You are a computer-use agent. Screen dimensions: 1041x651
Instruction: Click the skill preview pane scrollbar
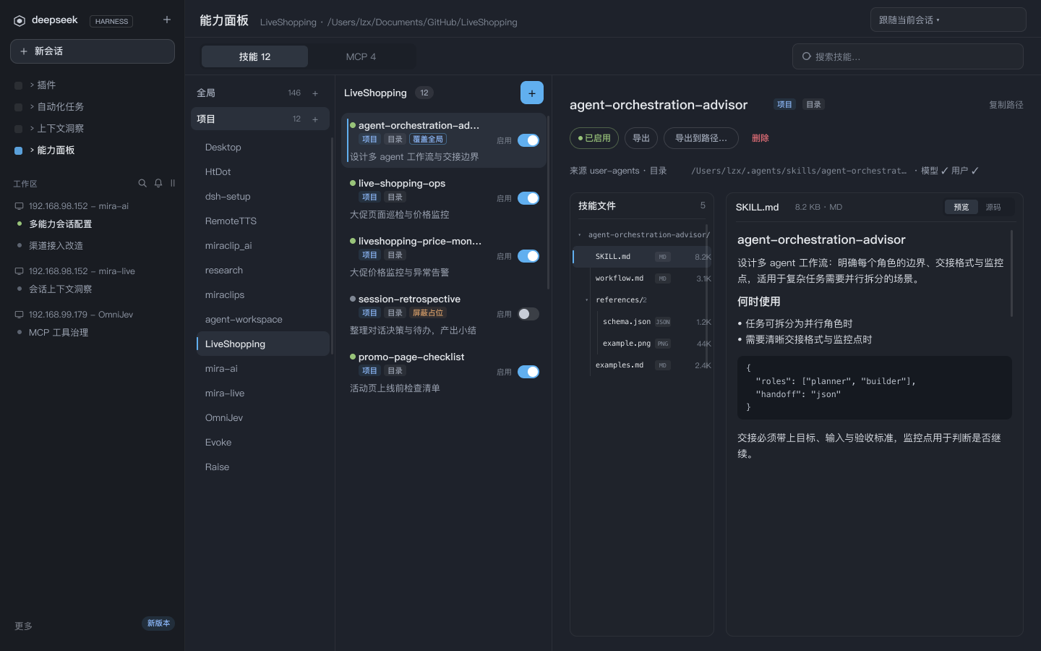coord(1011,273)
